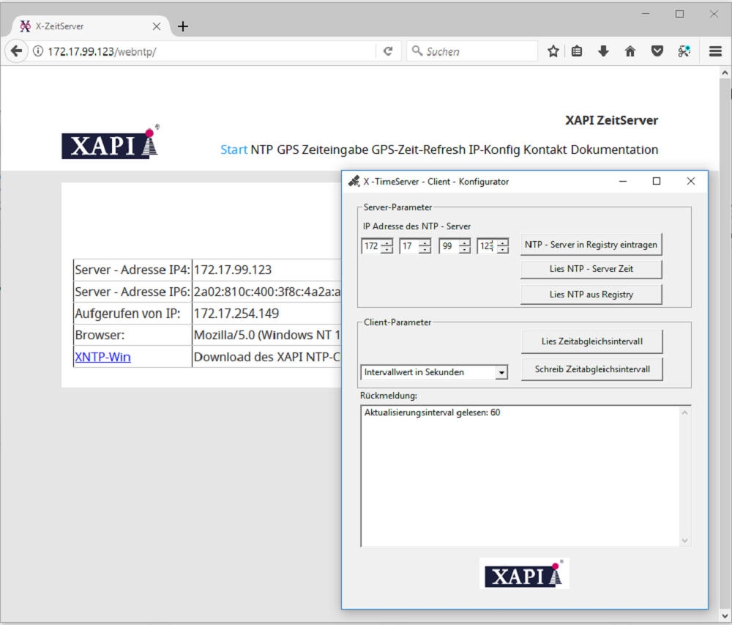Open the NTP navigation item
Screen dimensions: 732x625
(262, 149)
